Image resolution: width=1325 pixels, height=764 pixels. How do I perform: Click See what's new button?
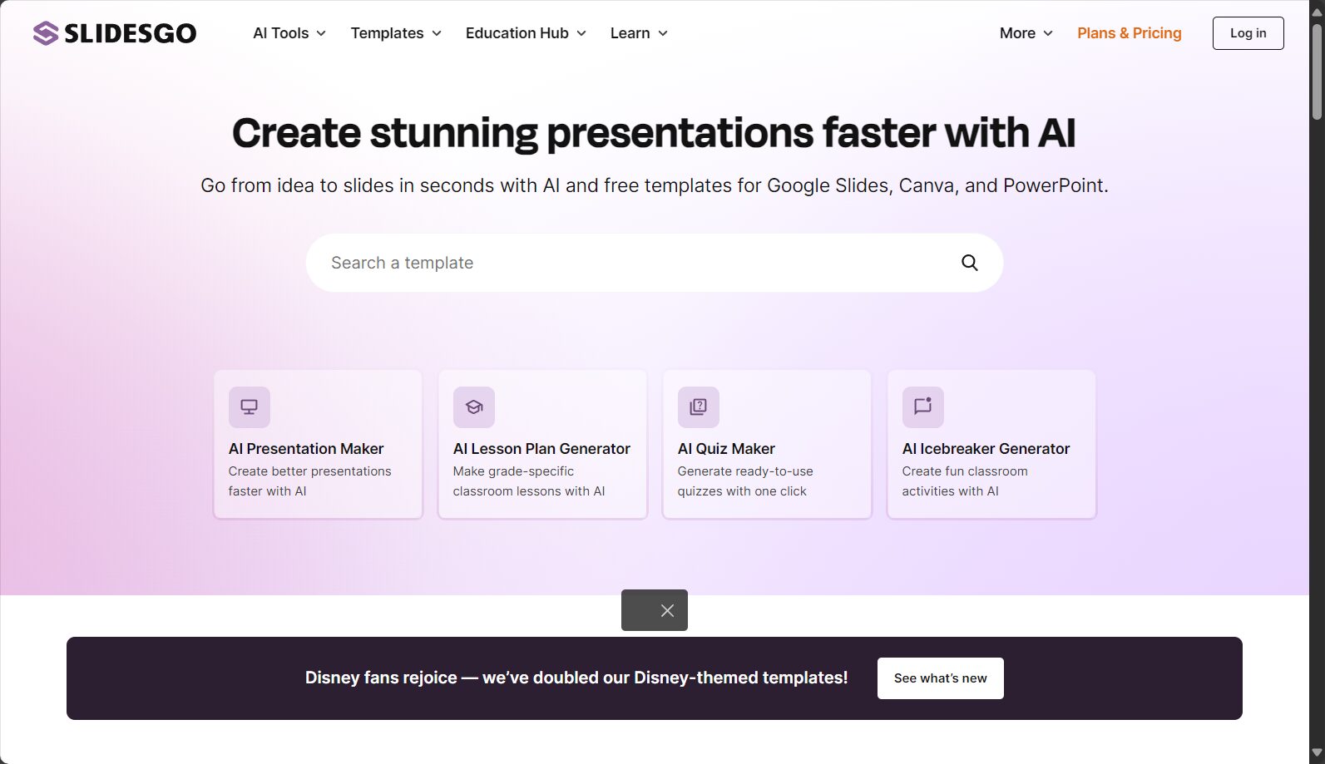click(x=940, y=678)
